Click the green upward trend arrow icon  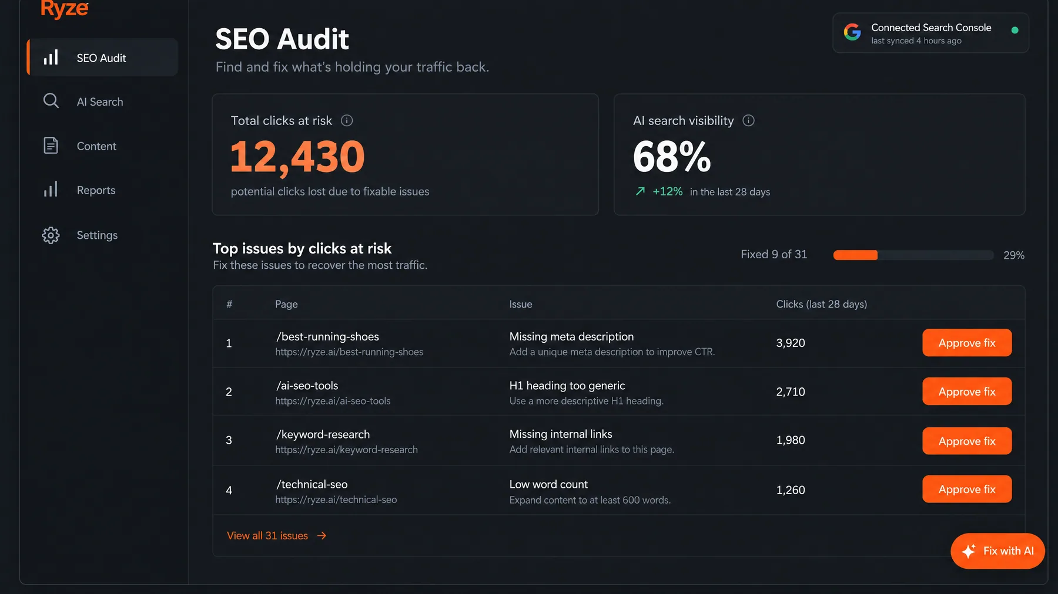(x=641, y=191)
